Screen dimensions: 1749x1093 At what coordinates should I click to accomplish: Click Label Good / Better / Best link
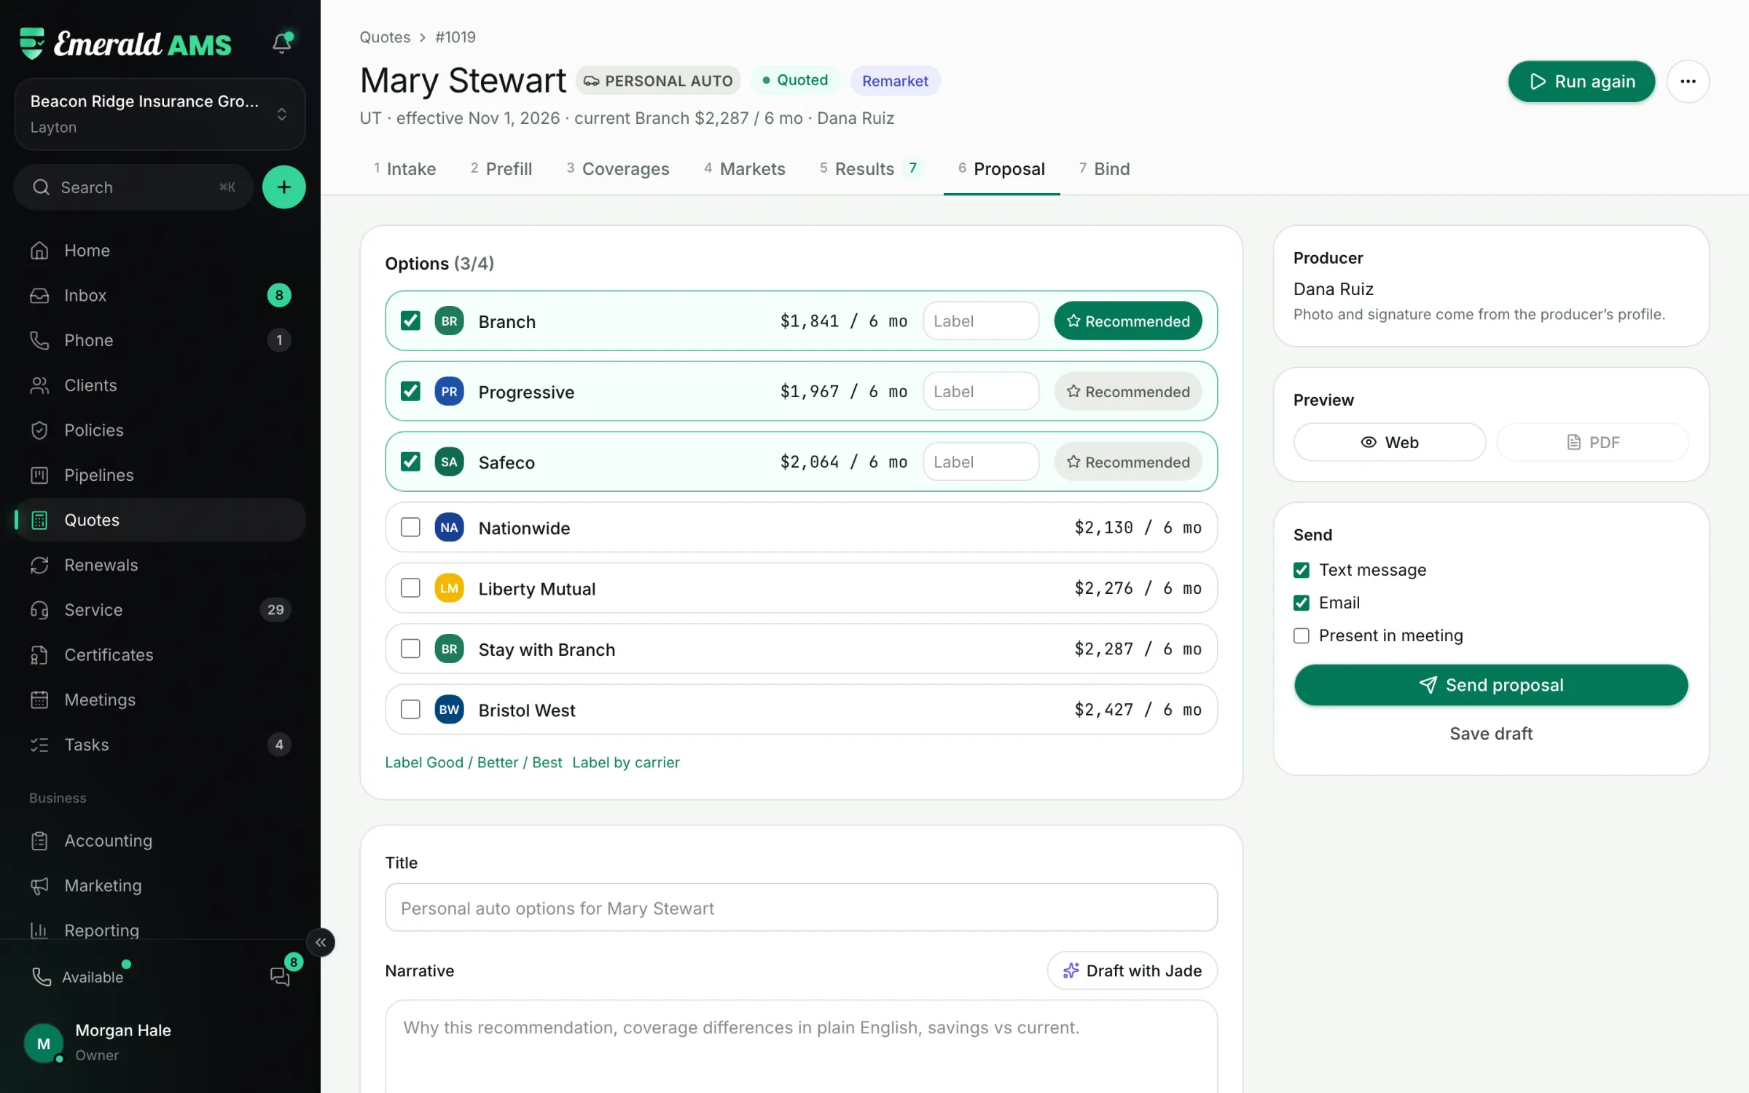coord(474,762)
